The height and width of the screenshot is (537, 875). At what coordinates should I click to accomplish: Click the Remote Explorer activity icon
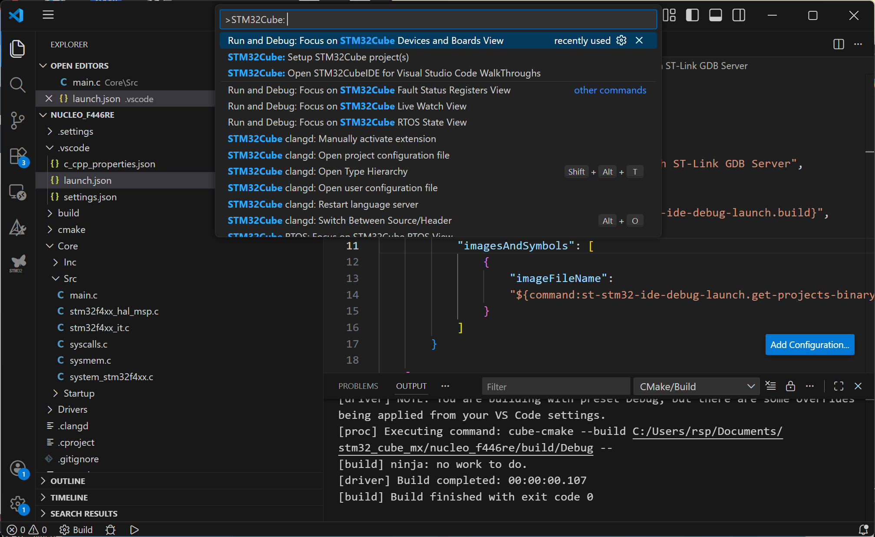[17, 192]
